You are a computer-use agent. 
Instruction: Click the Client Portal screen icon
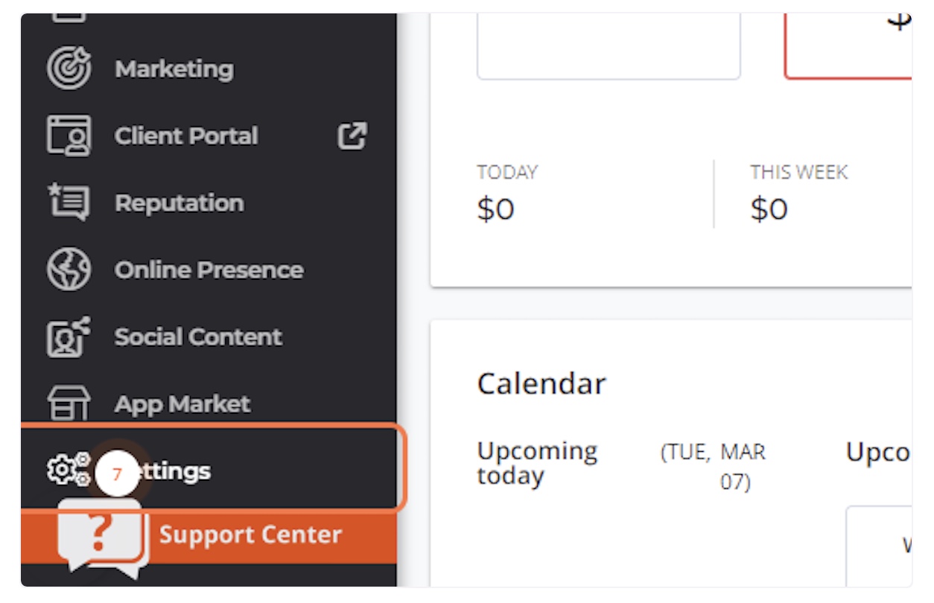coord(69,135)
